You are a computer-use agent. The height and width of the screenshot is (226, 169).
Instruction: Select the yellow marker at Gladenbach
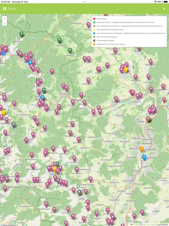coord(55,169)
